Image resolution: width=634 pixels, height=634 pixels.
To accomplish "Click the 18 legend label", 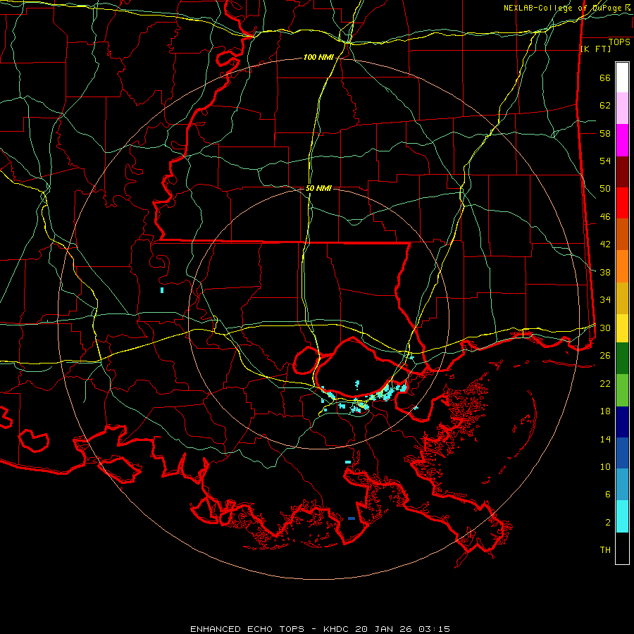I will click(605, 411).
